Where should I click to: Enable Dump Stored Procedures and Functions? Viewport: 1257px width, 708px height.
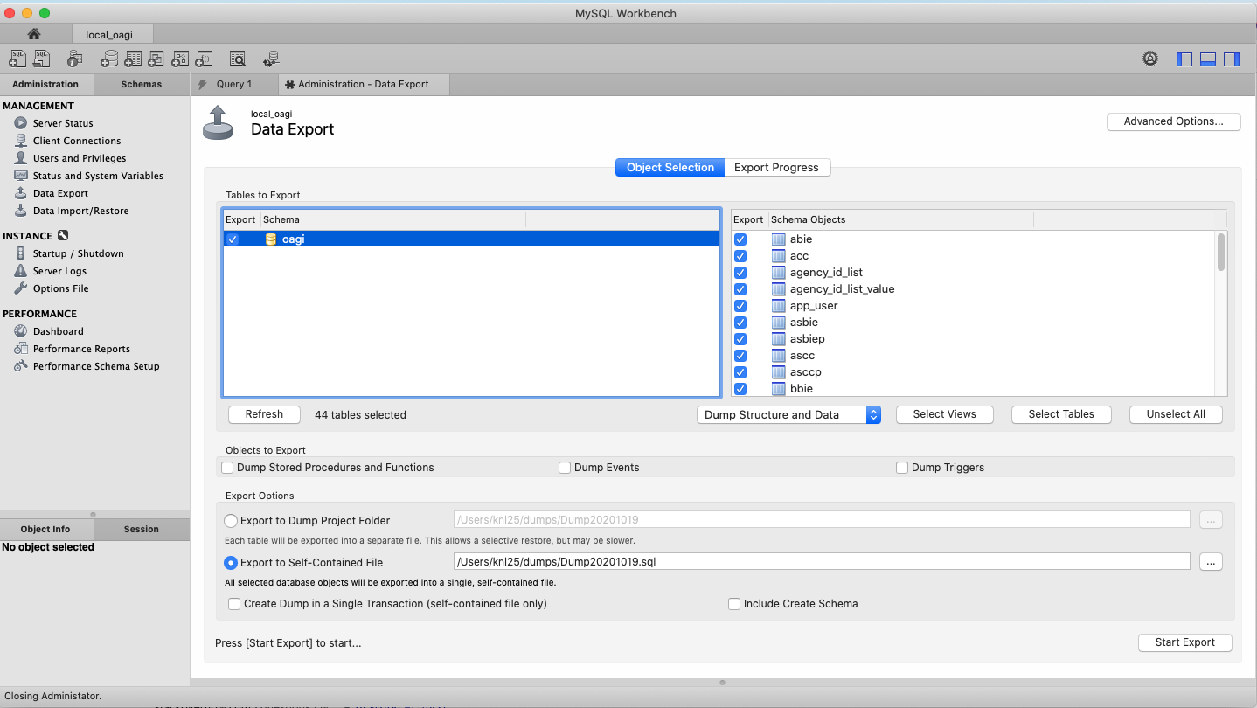click(x=227, y=468)
